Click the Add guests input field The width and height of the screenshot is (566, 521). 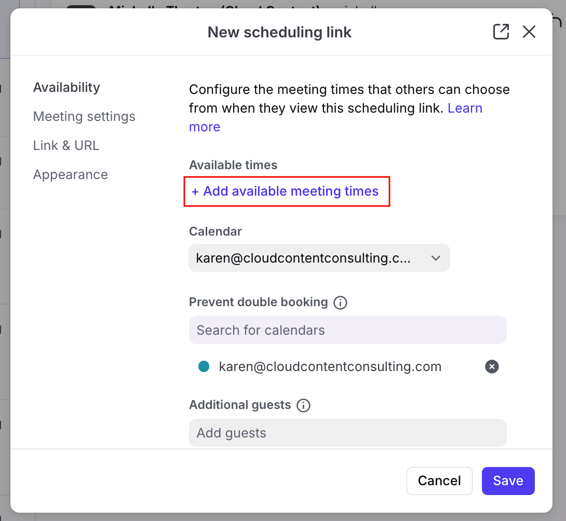click(x=347, y=433)
